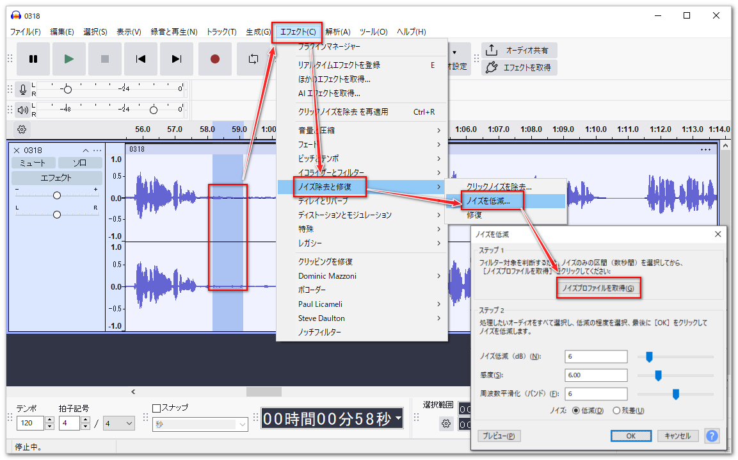Open the Analyze menu
The height and width of the screenshot is (460, 738).
[337, 31]
